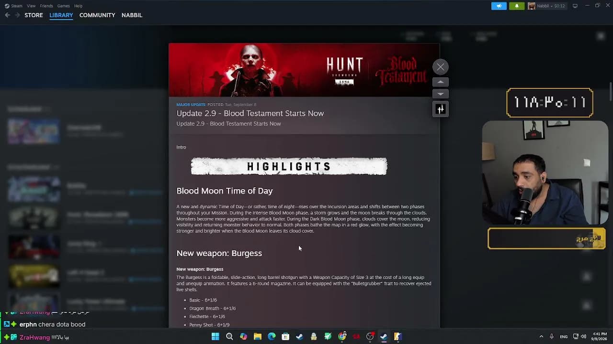Viewport: 613px width, 344px height.
Task: Expand the Nabbil account dropdown
Action: coord(551,6)
